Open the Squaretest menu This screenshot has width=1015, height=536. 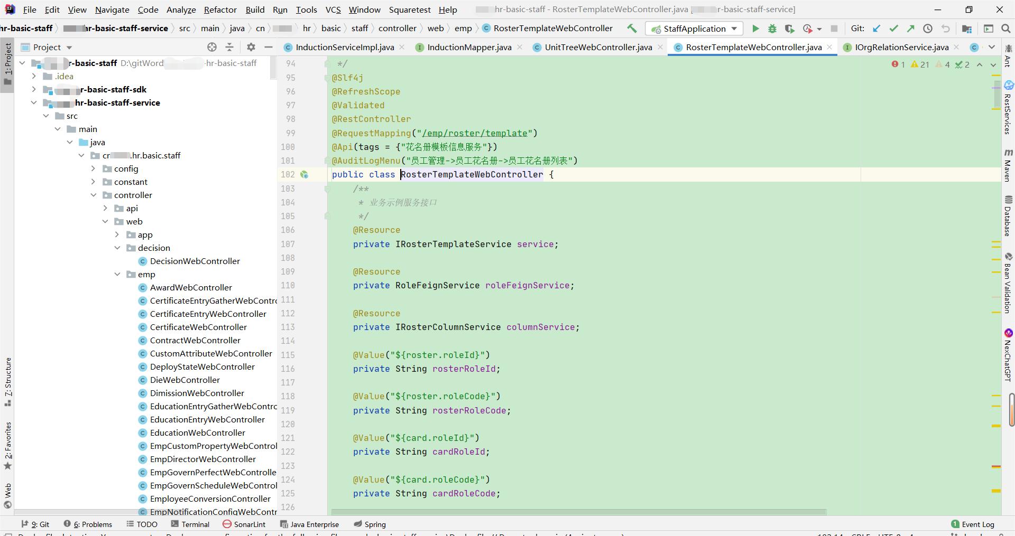pyautogui.click(x=409, y=10)
